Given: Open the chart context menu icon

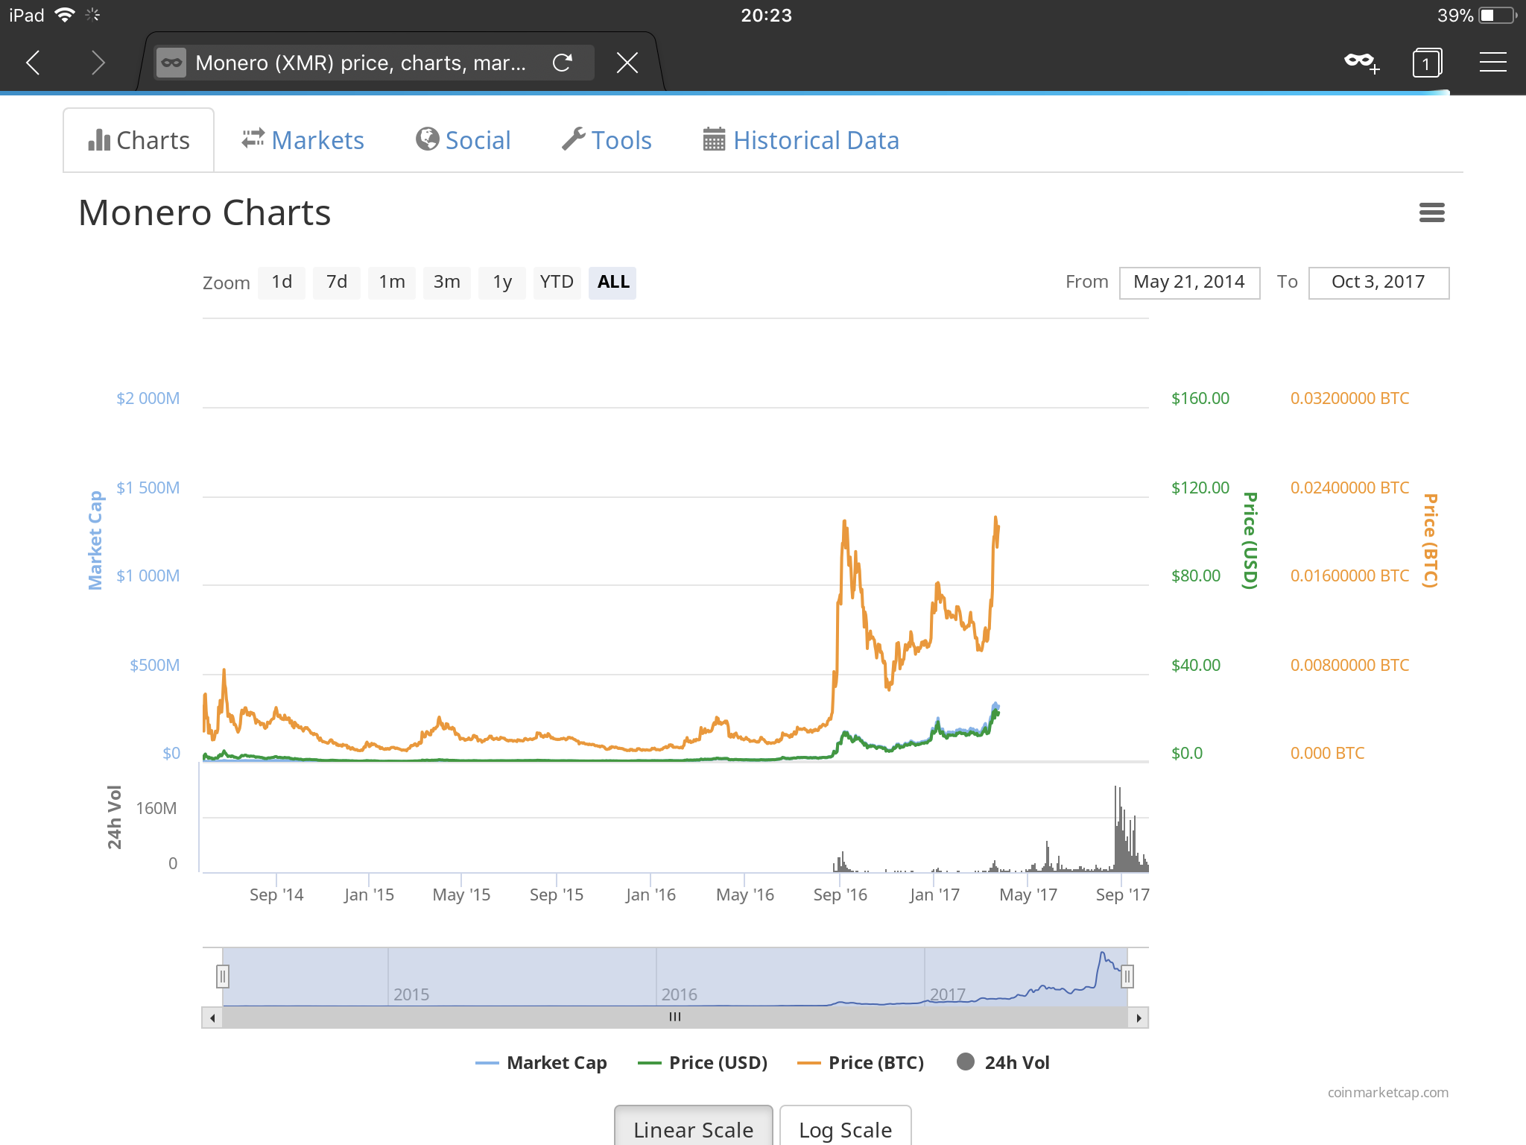Looking at the screenshot, I should 1431,213.
